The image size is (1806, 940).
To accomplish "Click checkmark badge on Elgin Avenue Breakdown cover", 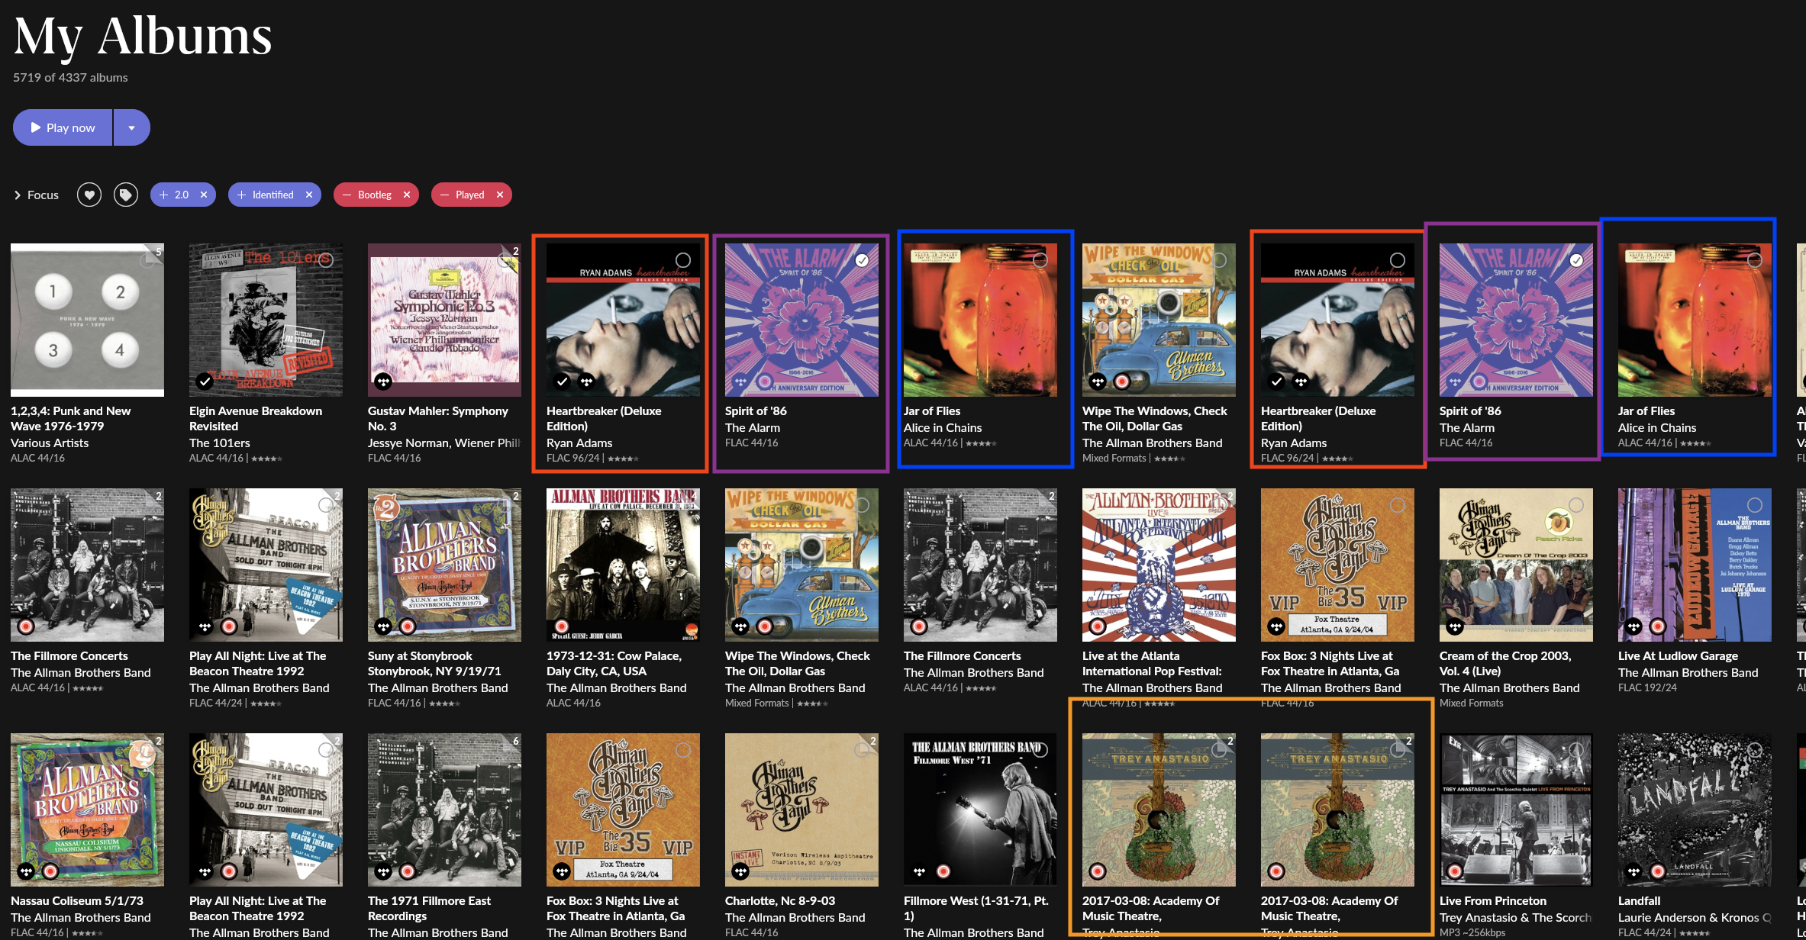I will (205, 381).
